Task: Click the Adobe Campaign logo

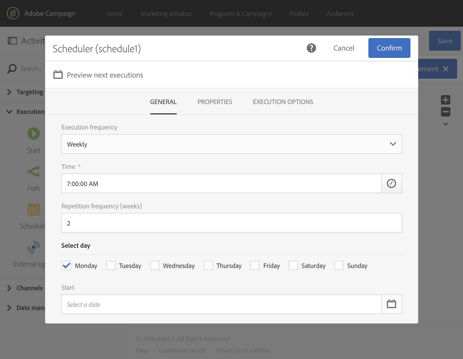Action: point(13,13)
